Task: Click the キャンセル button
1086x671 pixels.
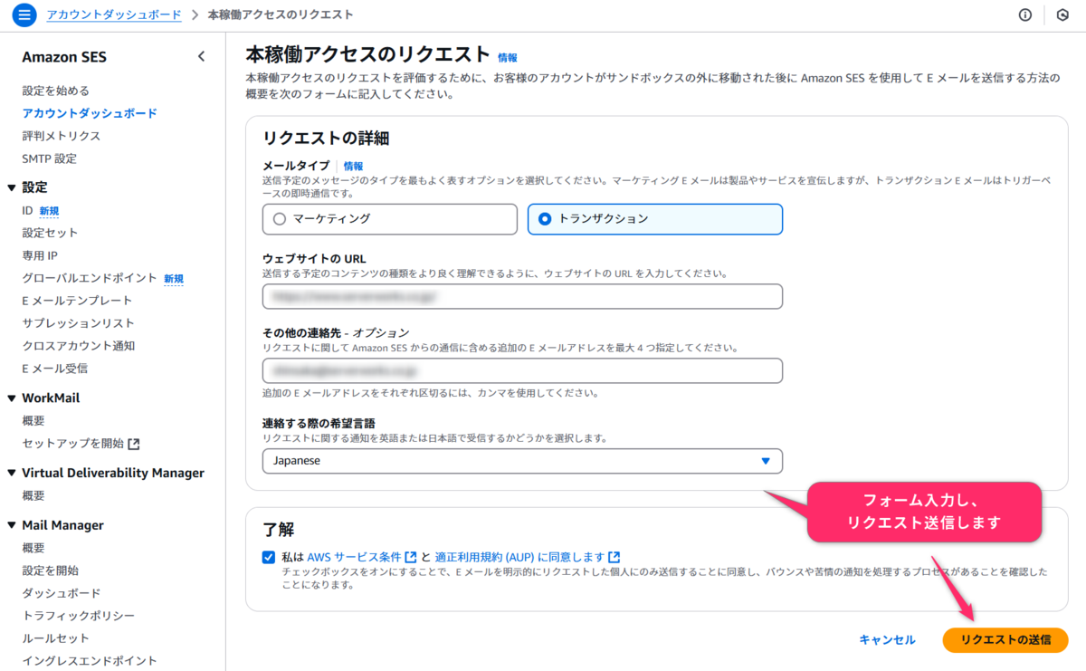Action: tap(887, 640)
